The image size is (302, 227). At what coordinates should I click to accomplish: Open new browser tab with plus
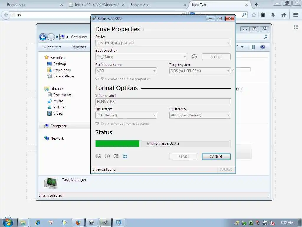coord(256,5)
